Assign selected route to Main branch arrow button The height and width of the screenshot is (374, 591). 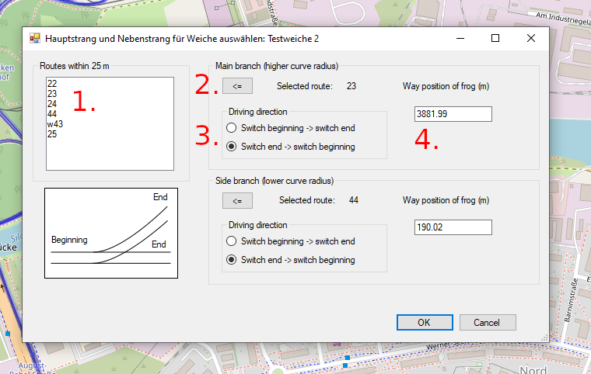pos(237,86)
